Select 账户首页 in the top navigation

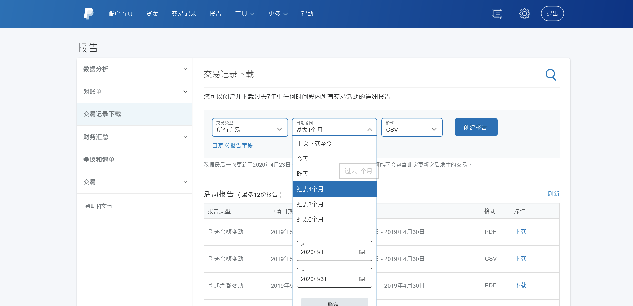120,14
